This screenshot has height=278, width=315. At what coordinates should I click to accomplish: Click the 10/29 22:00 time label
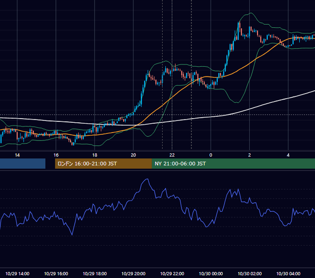click(172, 273)
